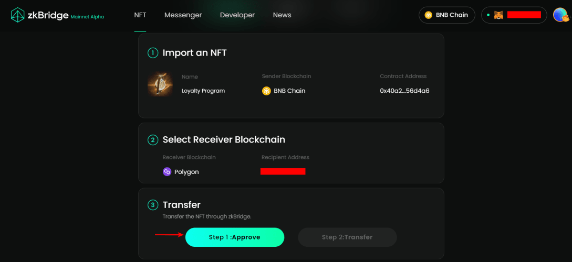Select the Polygon receiver blockchain label
The width and height of the screenshot is (572, 262).
186,172
